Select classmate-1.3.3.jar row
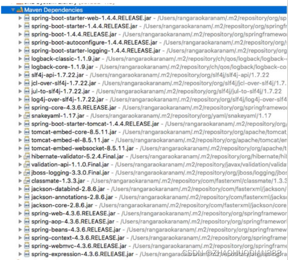 coord(144,181)
